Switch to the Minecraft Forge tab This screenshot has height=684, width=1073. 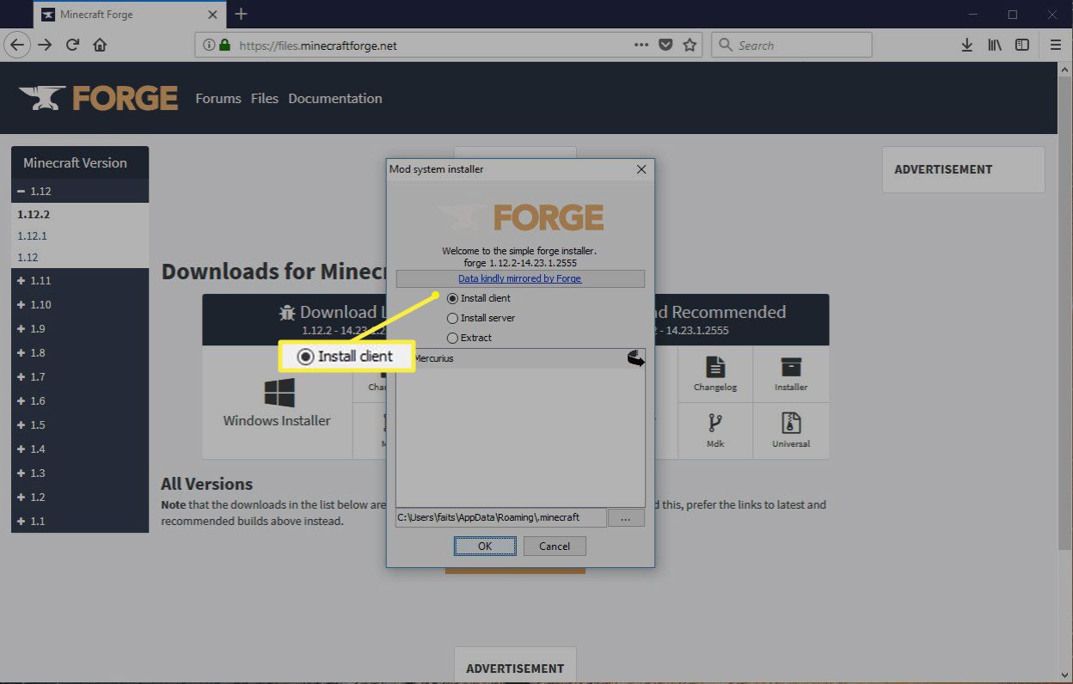[129, 15]
